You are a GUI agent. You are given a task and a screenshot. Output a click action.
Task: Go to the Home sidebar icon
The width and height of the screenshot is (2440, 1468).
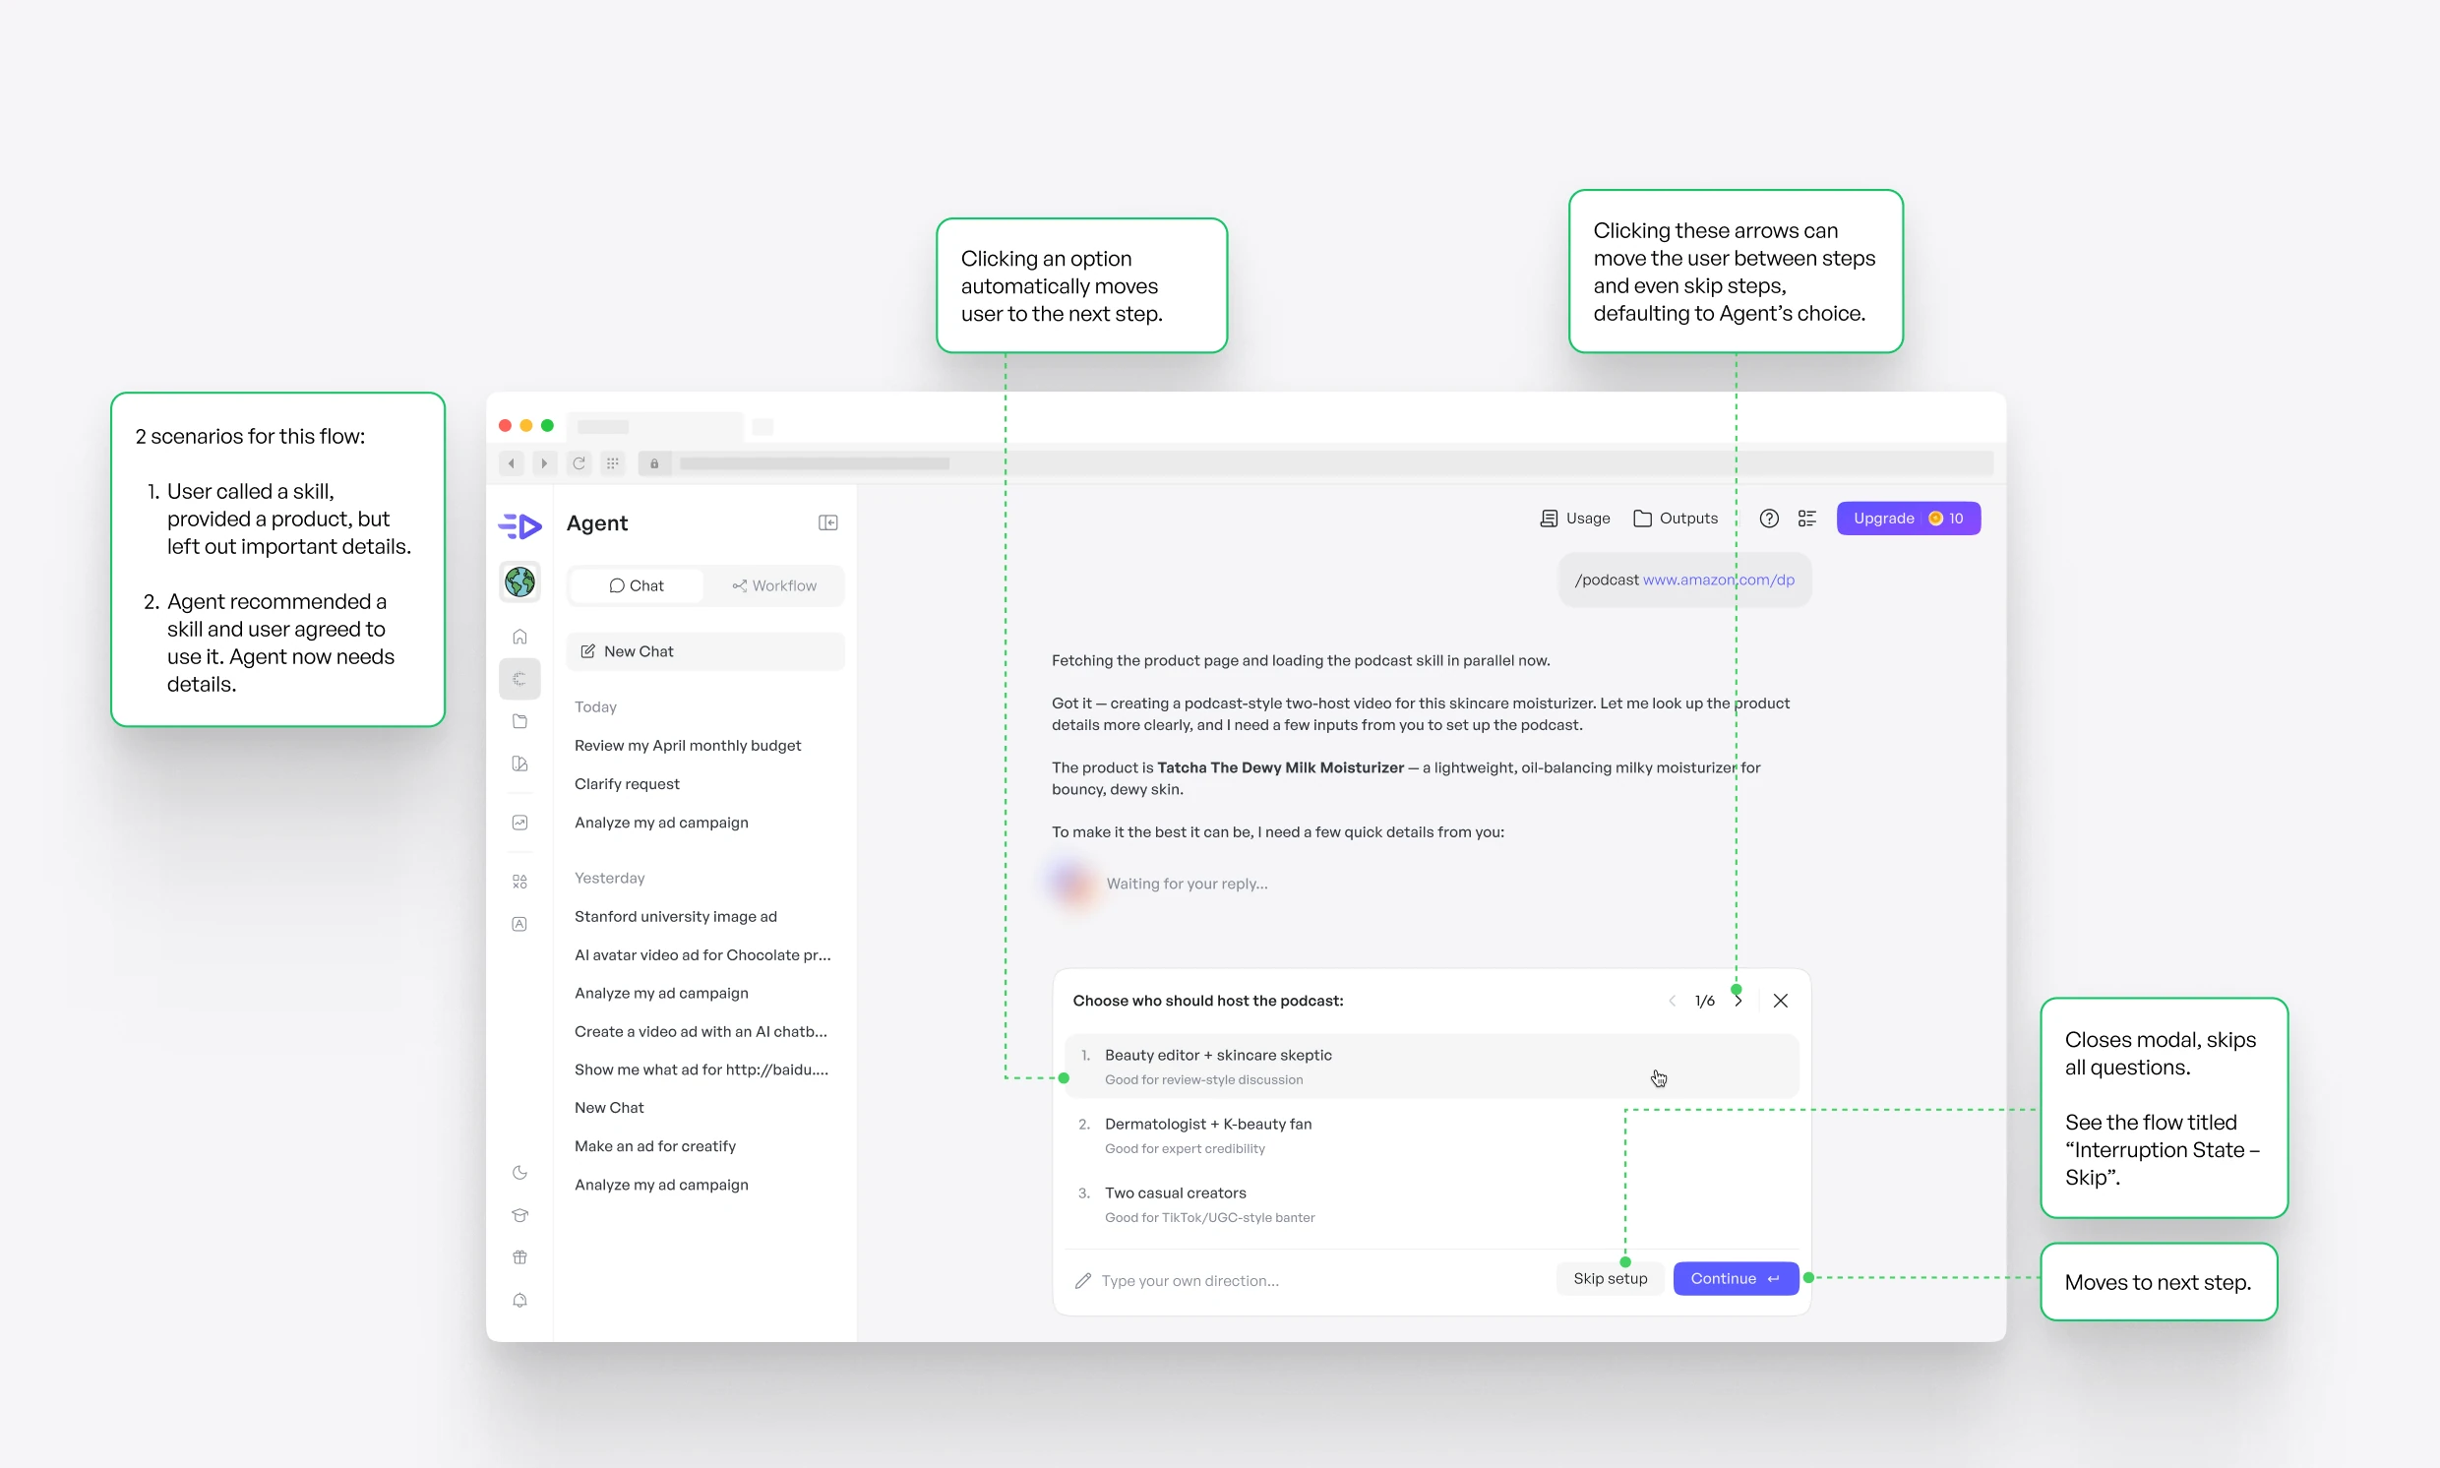click(x=520, y=636)
